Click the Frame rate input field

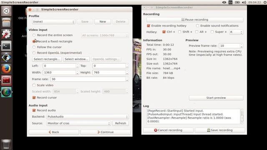pos(88,79)
